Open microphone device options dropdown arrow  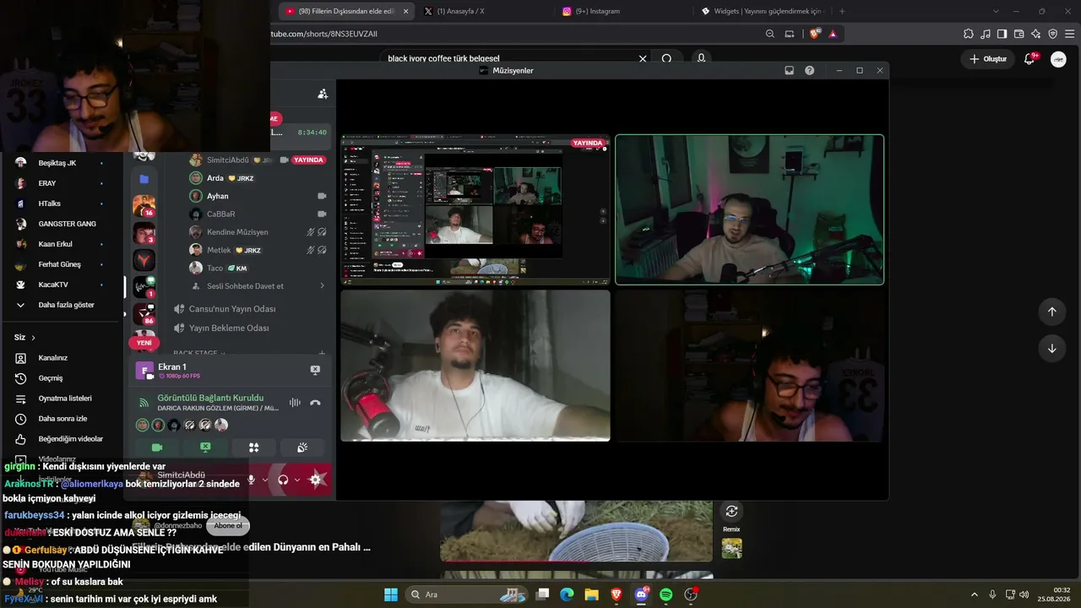pos(265,480)
